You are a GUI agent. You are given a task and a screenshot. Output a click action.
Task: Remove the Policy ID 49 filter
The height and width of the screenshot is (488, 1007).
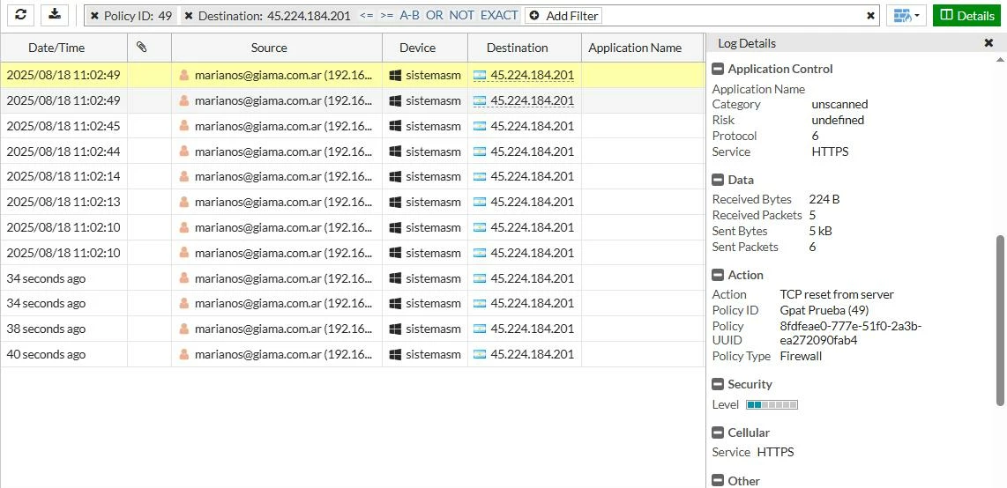pos(94,16)
